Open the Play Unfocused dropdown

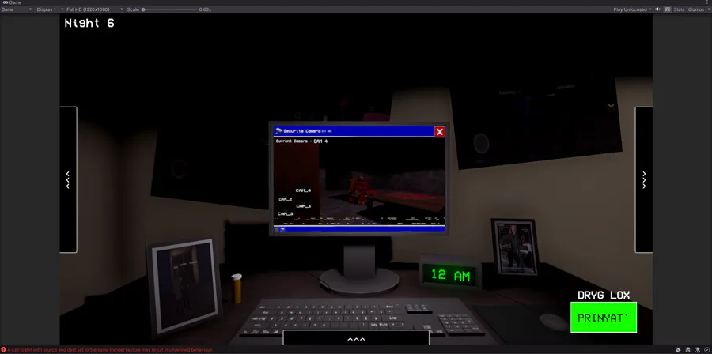[x=632, y=9]
